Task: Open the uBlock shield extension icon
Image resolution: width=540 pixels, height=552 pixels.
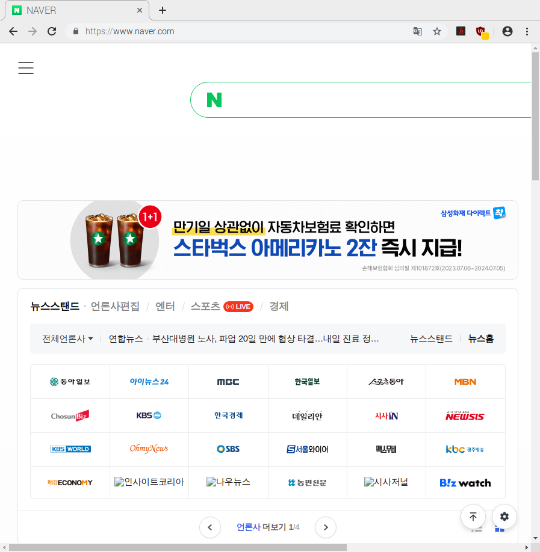Action: tap(482, 32)
